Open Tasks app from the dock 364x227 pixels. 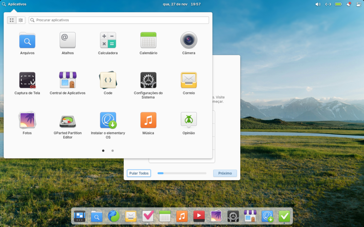click(x=148, y=216)
